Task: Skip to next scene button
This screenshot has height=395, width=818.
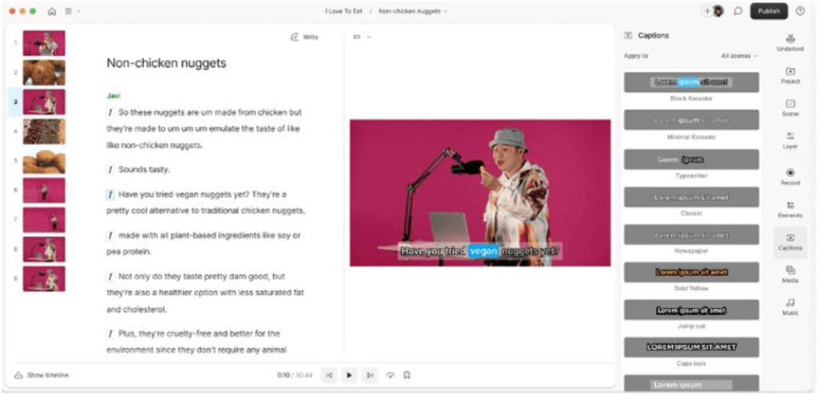Action: coord(370,375)
